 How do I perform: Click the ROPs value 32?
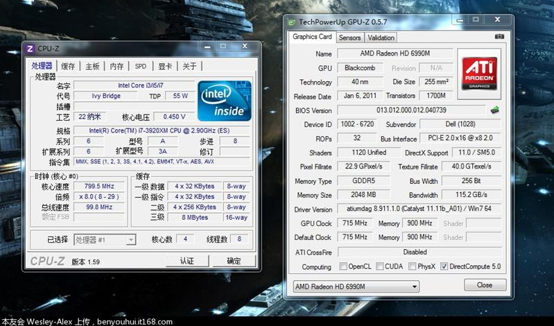point(357,138)
